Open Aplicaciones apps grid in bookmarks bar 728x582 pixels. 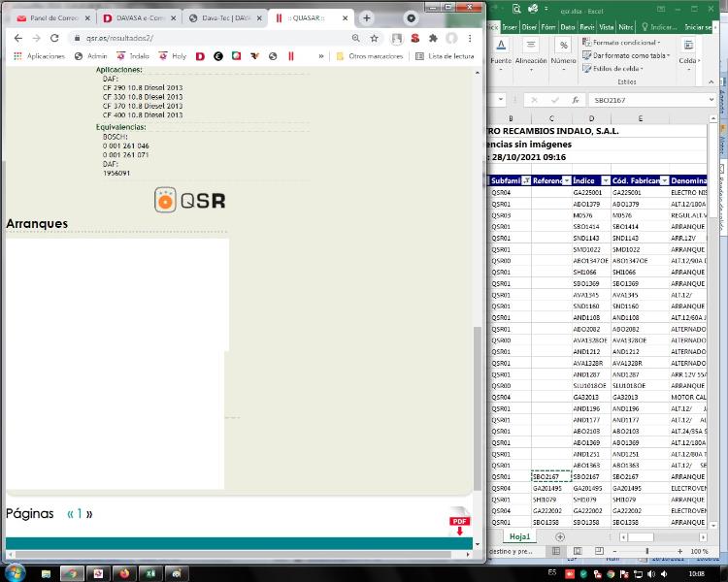(x=39, y=56)
